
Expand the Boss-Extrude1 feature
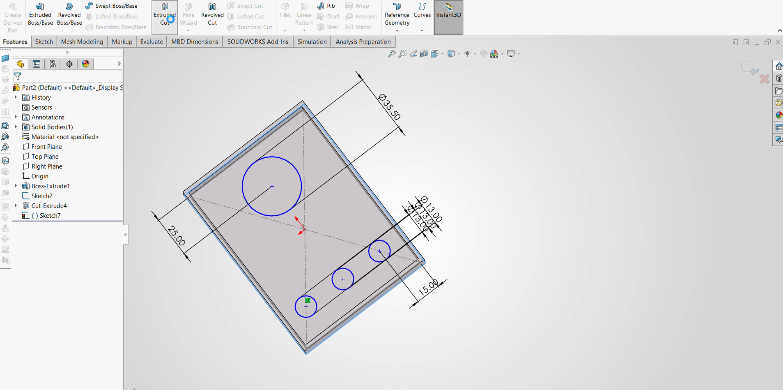click(x=16, y=186)
